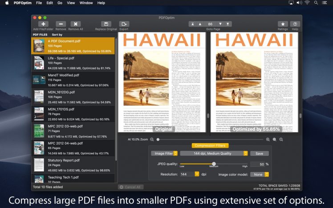This screenshot has width=333, height=208.
Task: Click the Save preset button
Action: (x=259, y=153)
